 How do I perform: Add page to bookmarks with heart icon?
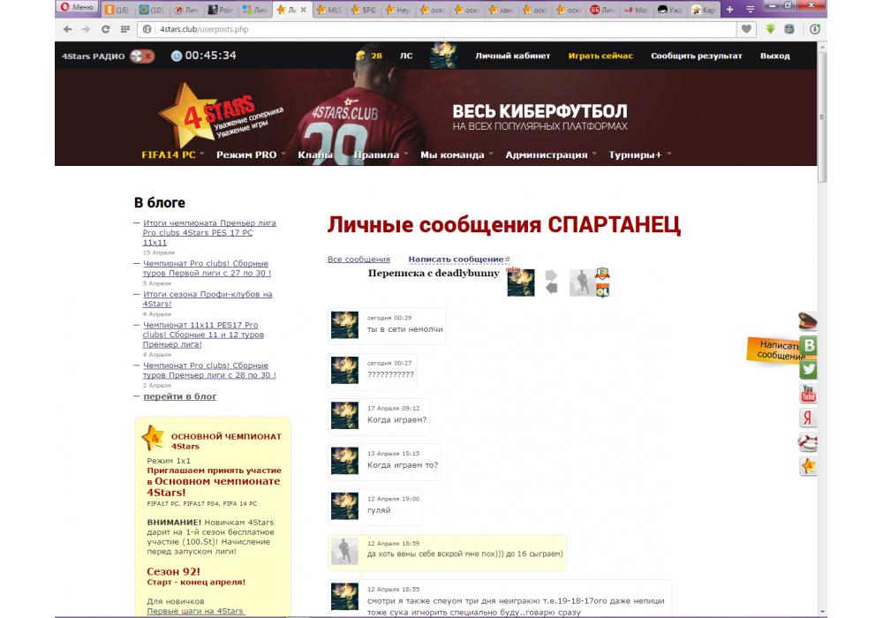pos(746,29)
